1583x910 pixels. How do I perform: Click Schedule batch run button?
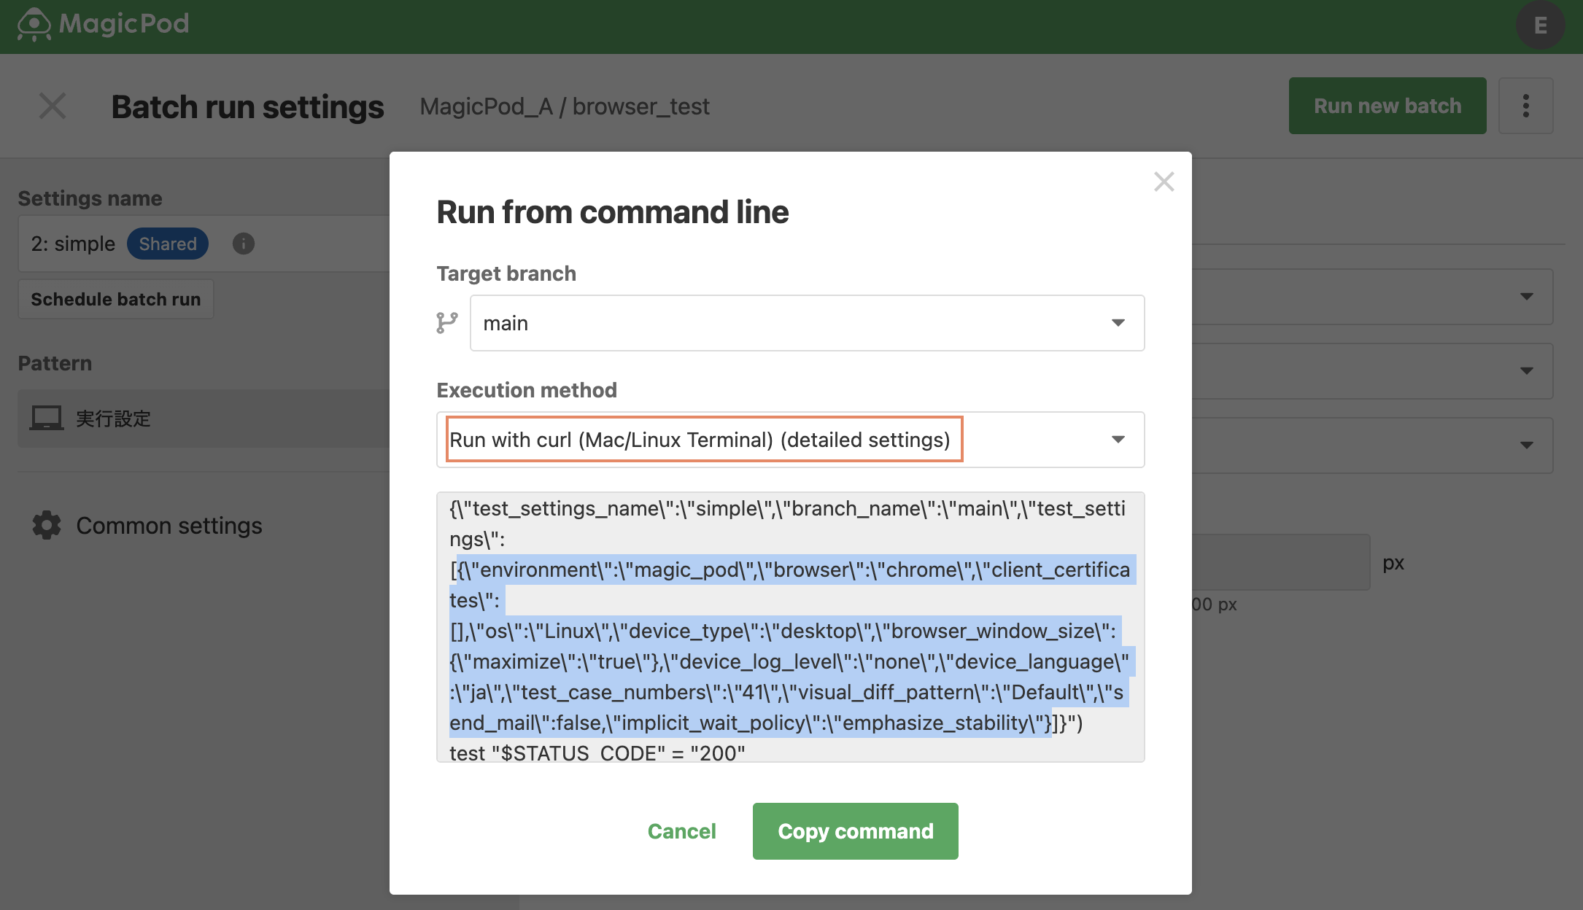(115, 299)
